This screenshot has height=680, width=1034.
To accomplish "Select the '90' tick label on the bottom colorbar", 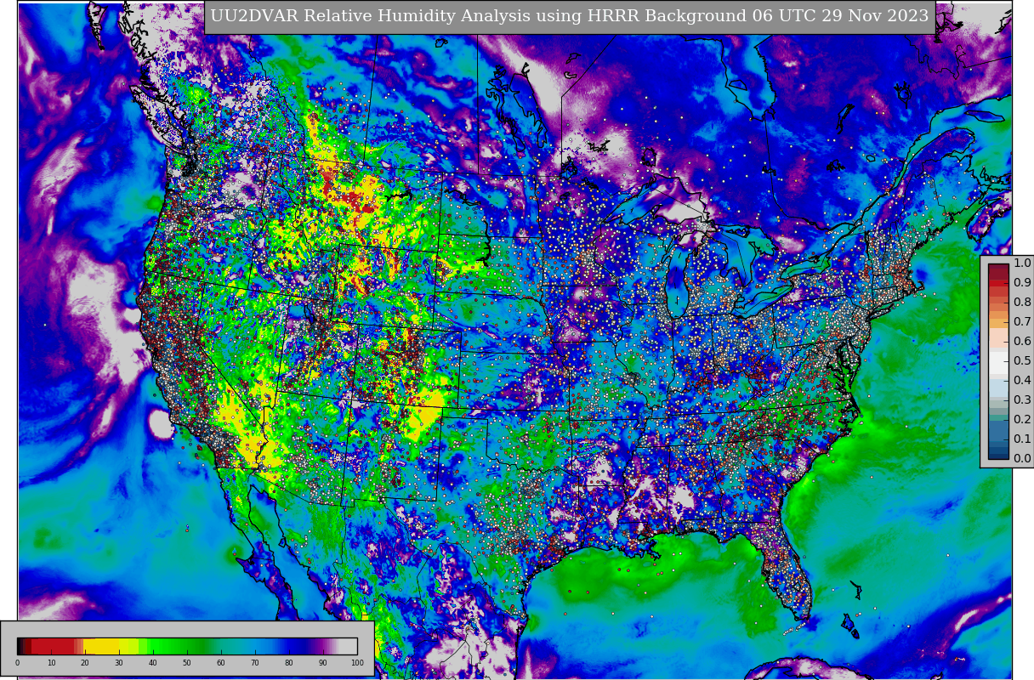I will tap(323, 663).
